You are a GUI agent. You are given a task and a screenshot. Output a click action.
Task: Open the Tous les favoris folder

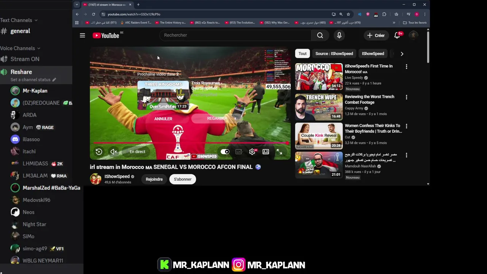pos(415,22)
